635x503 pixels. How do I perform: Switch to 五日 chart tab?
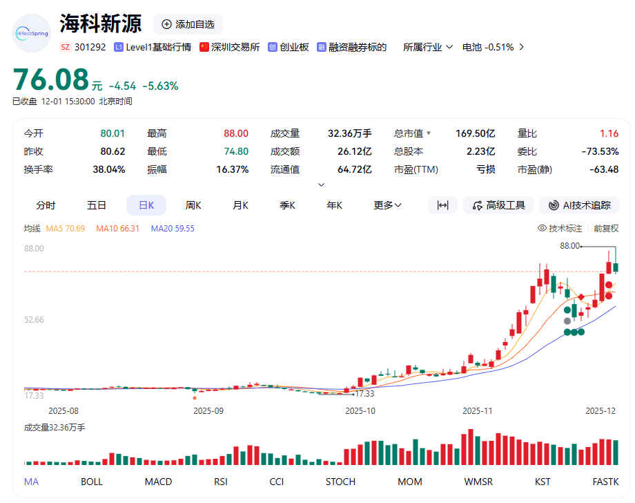[97, 205]
